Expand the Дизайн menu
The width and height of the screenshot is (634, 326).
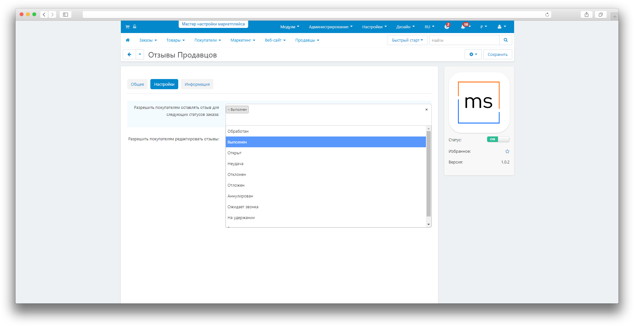[x=405, y=27]
